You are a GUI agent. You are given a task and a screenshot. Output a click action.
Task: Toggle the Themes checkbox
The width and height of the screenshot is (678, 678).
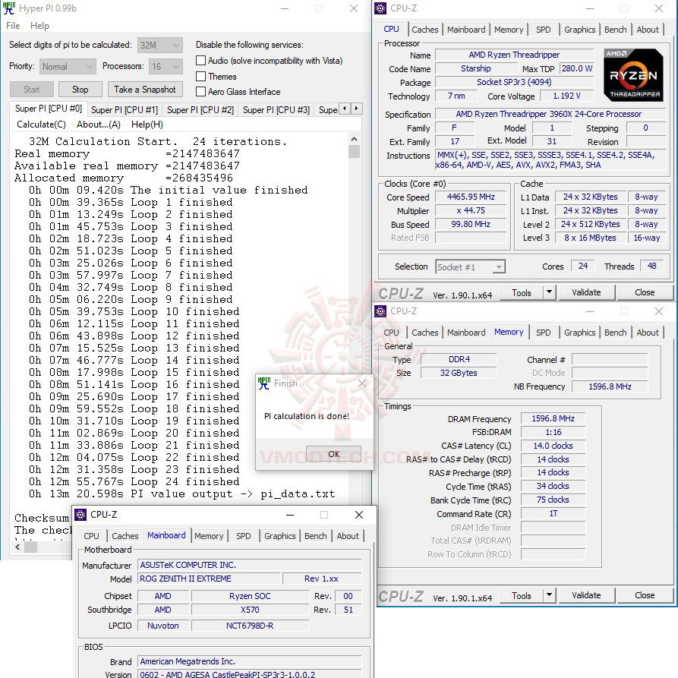200,77
